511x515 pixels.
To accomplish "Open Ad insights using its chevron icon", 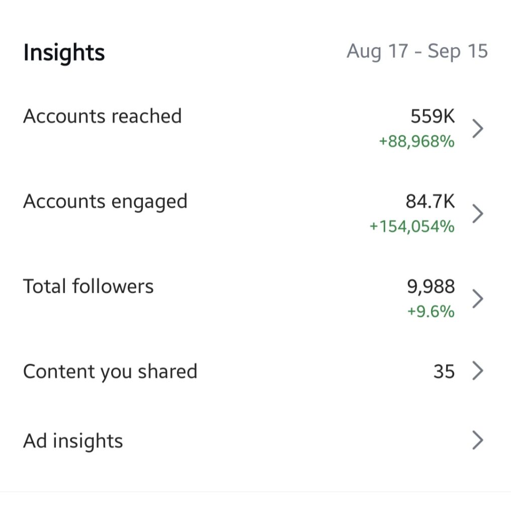I will [478, 441].
